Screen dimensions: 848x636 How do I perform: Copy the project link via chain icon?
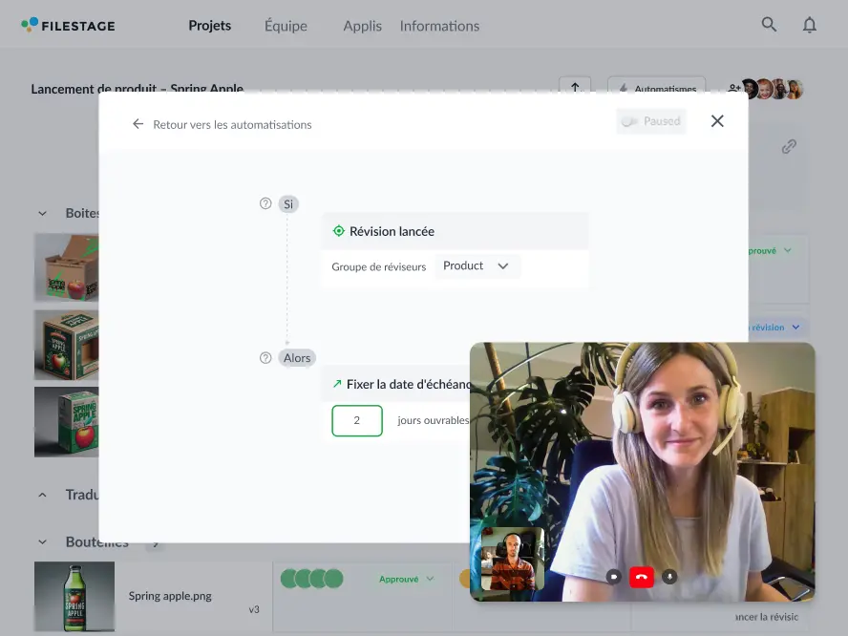point(789,147)
